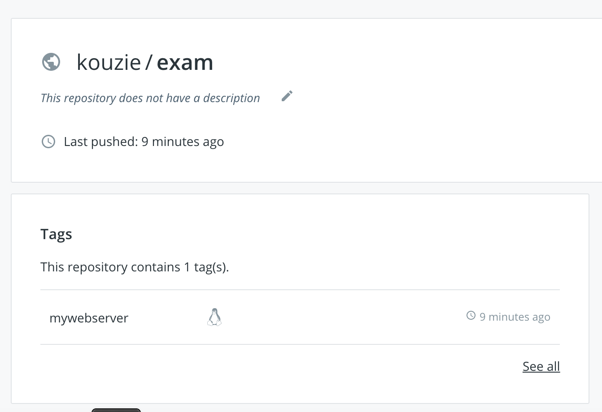The height and width of the screenshot is (412, 602).
Task: Select the 9 minutes ago timestamp
Action: click(515, 317)
